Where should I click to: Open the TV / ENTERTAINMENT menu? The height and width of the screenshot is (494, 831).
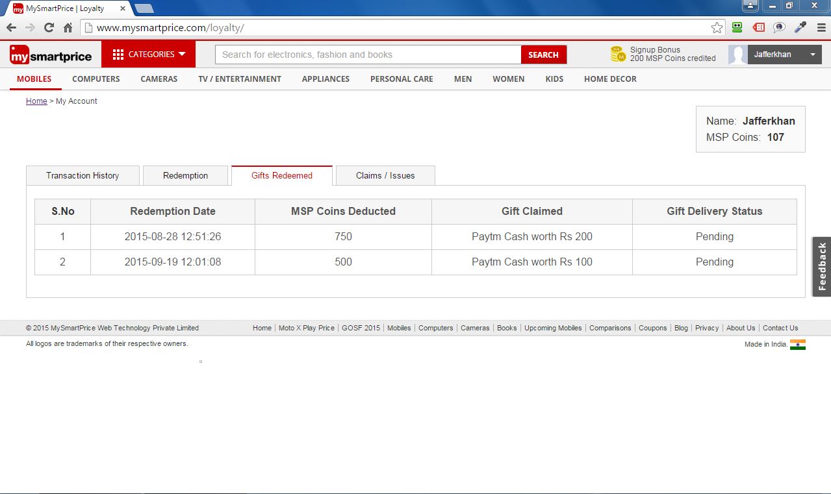pos(240,79)
